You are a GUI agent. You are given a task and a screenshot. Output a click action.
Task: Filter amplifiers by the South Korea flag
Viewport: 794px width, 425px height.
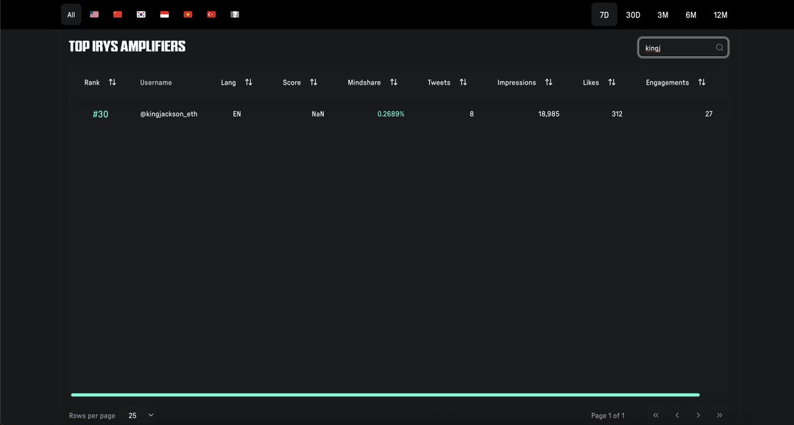tap(141, 15)
